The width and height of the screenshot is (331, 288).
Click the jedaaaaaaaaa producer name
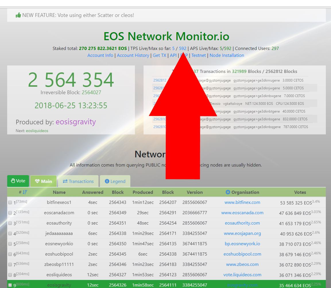click(59, 233)
